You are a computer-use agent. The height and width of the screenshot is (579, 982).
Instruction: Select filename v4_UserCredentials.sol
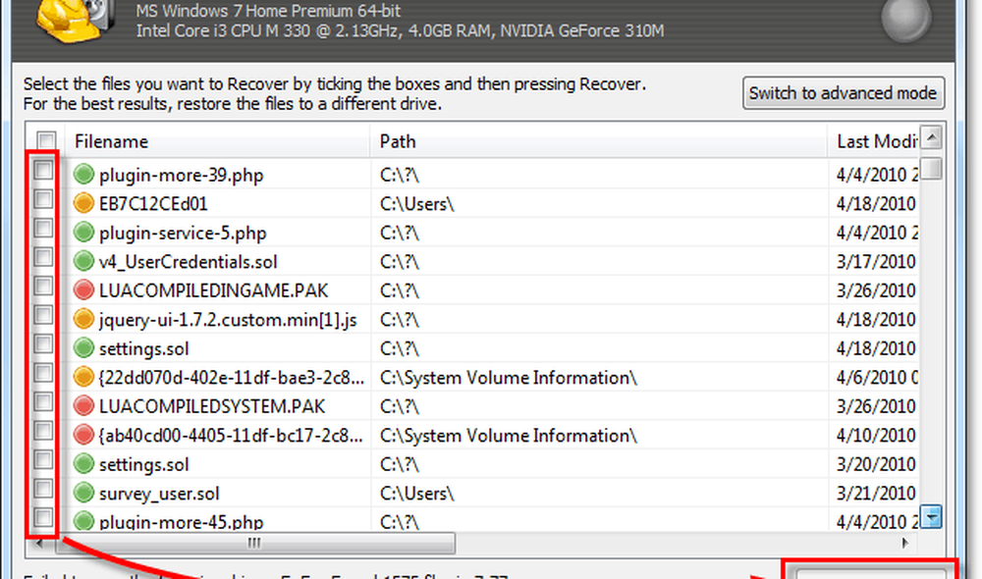(x=188, y=262)
